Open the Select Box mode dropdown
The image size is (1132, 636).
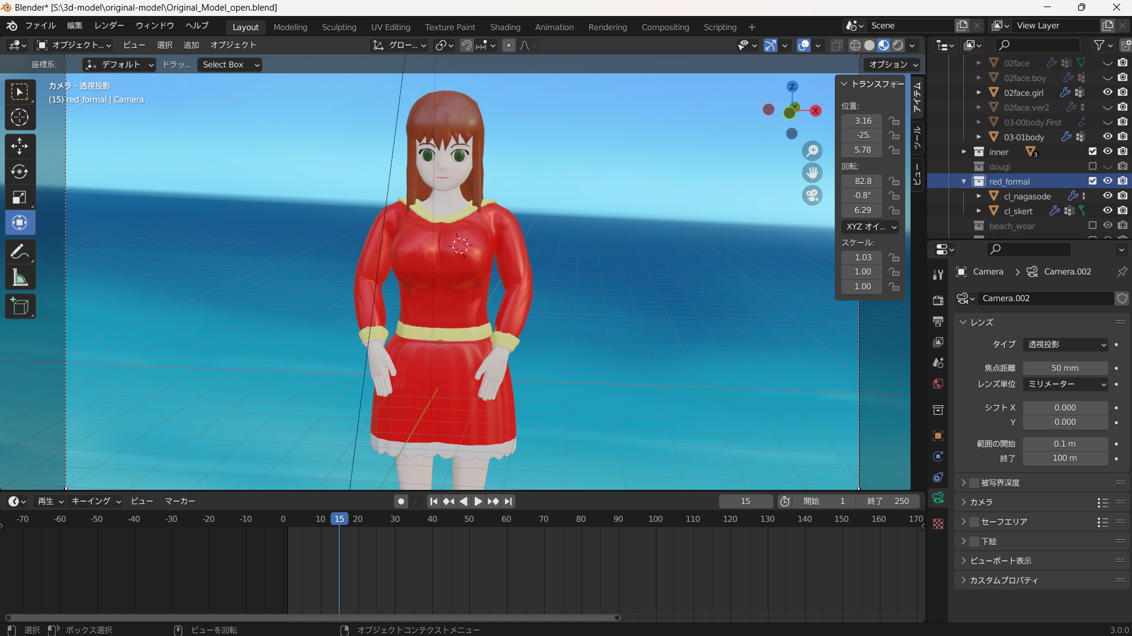click(229, 64)
